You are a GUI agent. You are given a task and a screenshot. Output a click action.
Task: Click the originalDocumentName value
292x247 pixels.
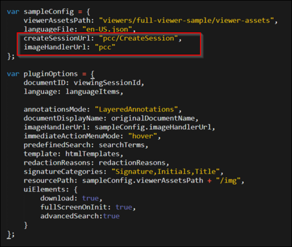coord(153,118)
